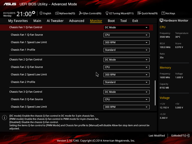The image size is (192, 144).
Task: Click CPU temperature value 30°C
Action: (x=178, y=37)
